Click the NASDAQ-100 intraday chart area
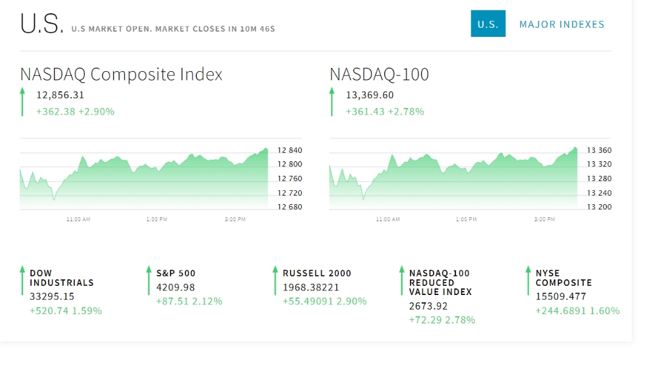This screenshot has height=374, width=658. [453, 178]
